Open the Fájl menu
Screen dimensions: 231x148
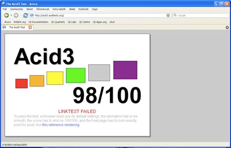5,9
